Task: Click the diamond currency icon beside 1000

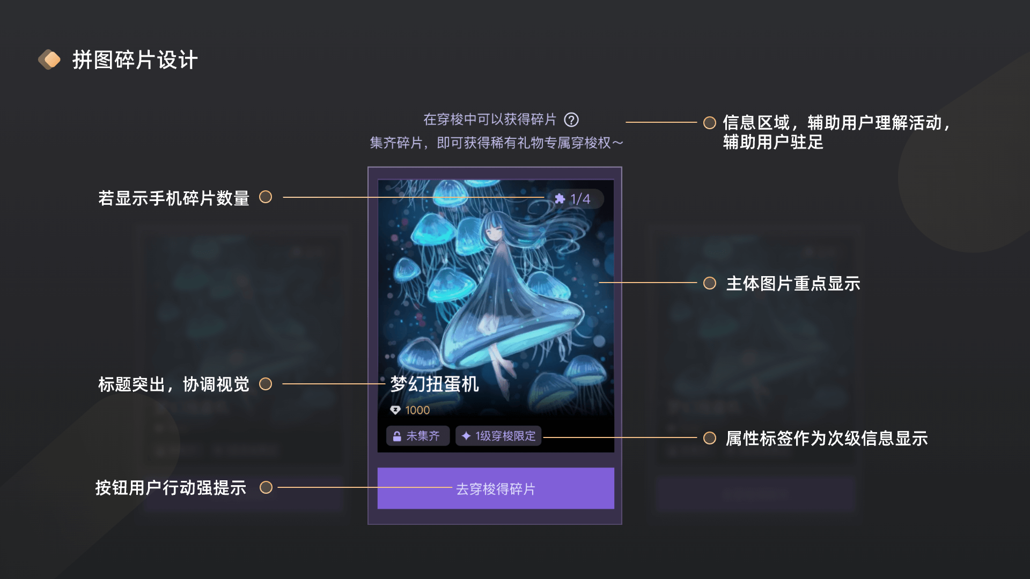Action: [395, 410]
